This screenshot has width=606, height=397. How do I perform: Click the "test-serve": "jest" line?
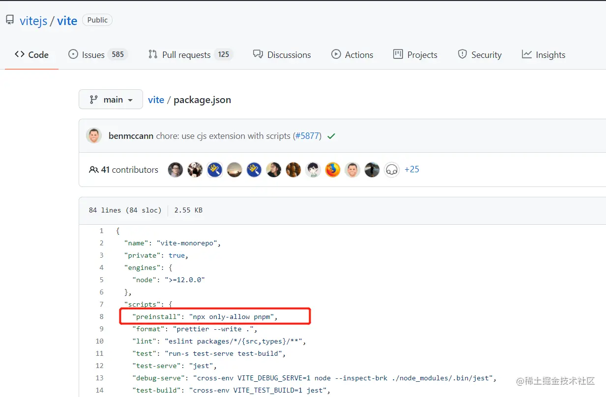pyautogui.click(x=174, y=366)
